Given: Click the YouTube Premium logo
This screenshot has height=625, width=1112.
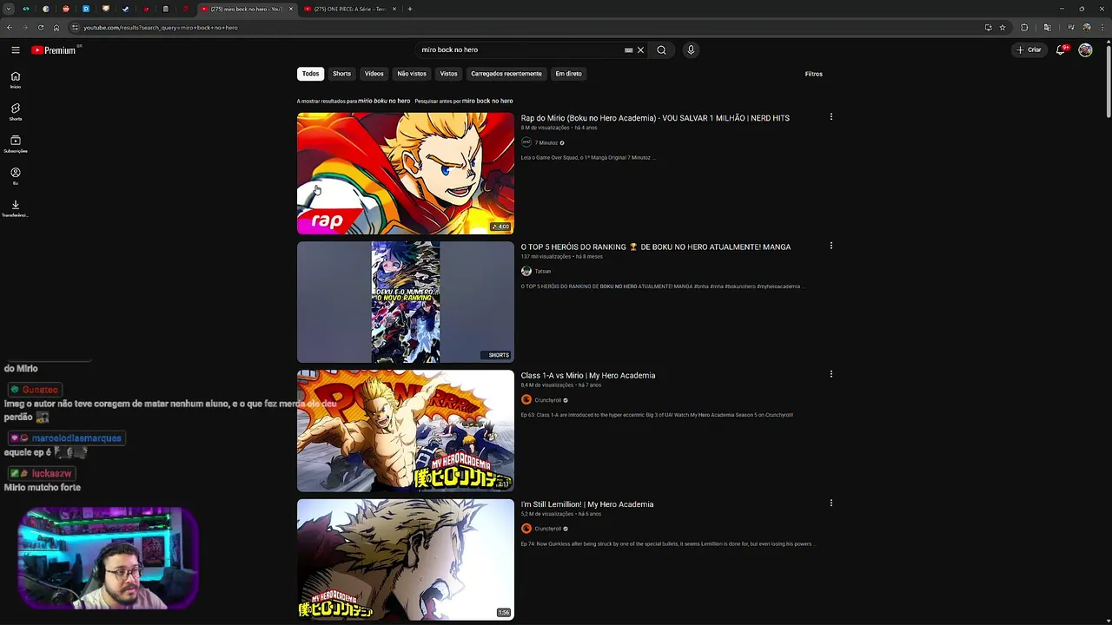Looking at the screenshot, I should point(54,50).
